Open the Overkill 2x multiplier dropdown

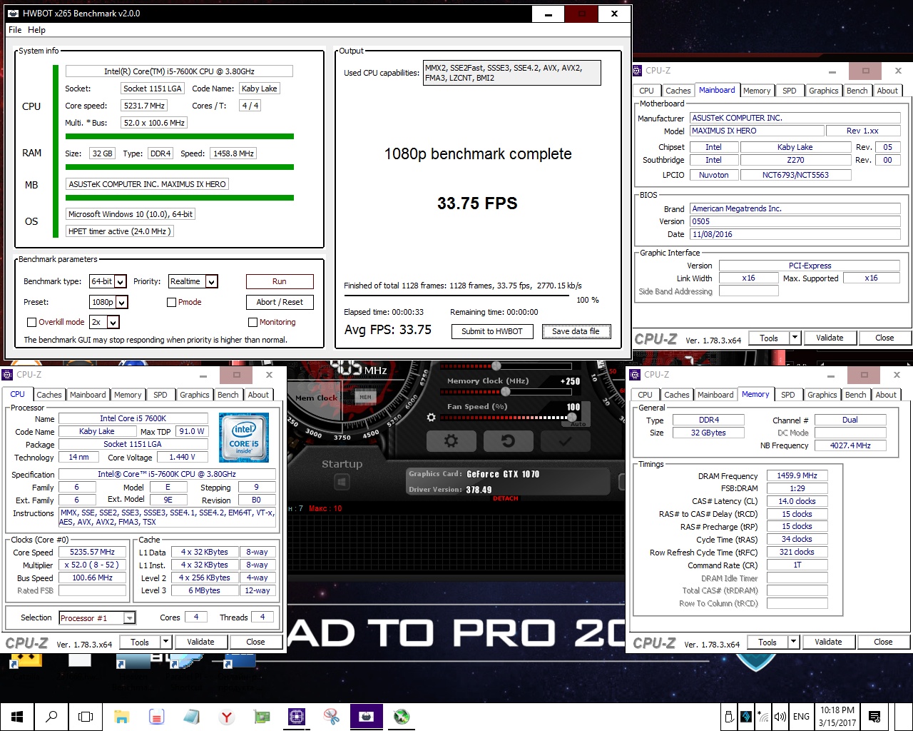pyautogui.click(x=103, y=322)
